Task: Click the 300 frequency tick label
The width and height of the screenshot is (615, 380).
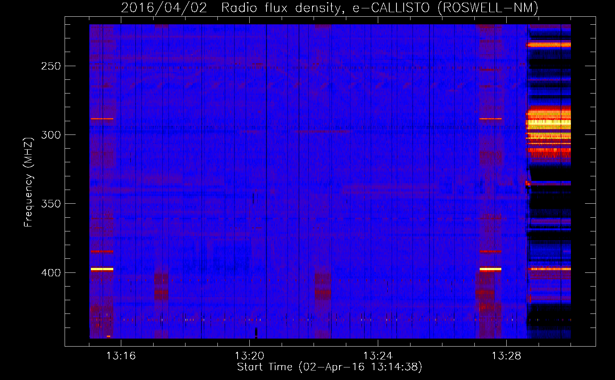Action: pos(51,135)
